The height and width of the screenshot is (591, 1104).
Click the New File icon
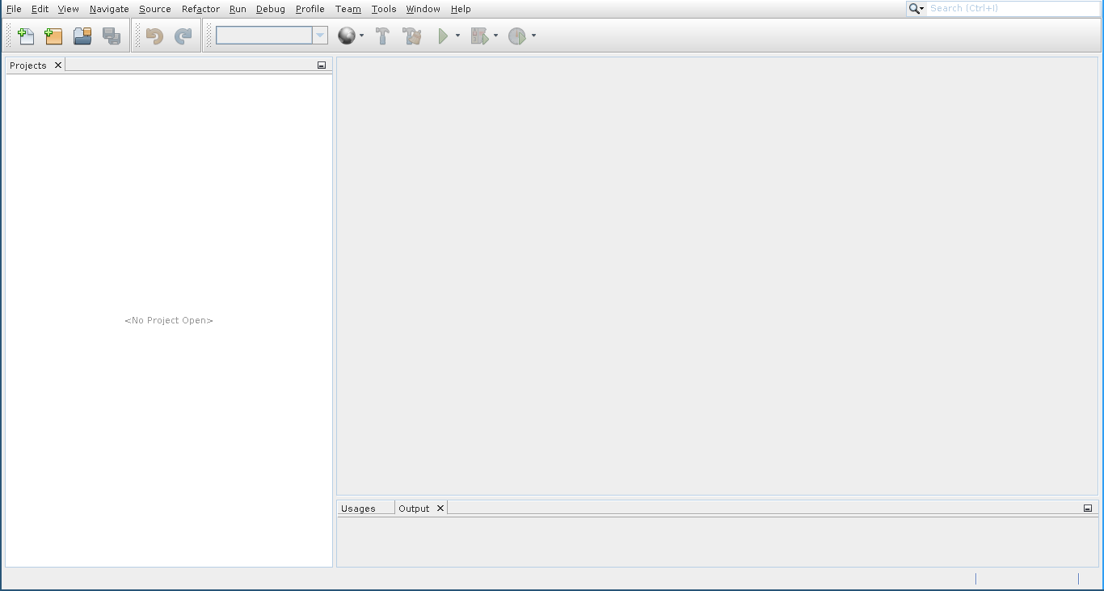pyautogui.click(x=26, y=36)
